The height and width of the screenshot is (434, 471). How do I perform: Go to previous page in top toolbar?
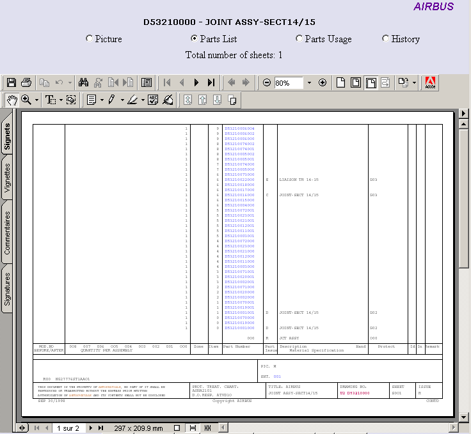182,82
